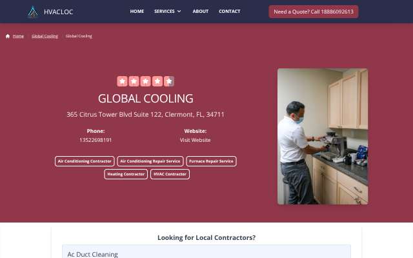The image size is (413, 258).
Task: Click the home icon in the breadcrumb
Action: click(8, 36)
